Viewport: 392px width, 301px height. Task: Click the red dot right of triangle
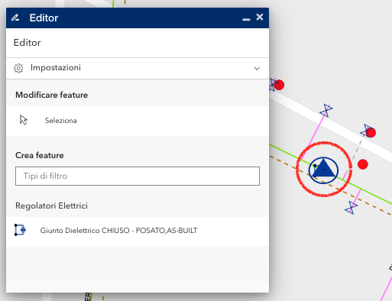click(x=362, y=164)
